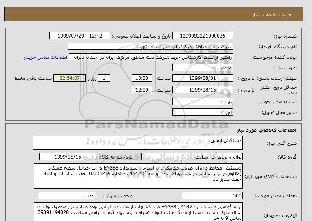Select the priority field showing عادی
Viewport: 312px width, 221px height.
pos(202,68)
